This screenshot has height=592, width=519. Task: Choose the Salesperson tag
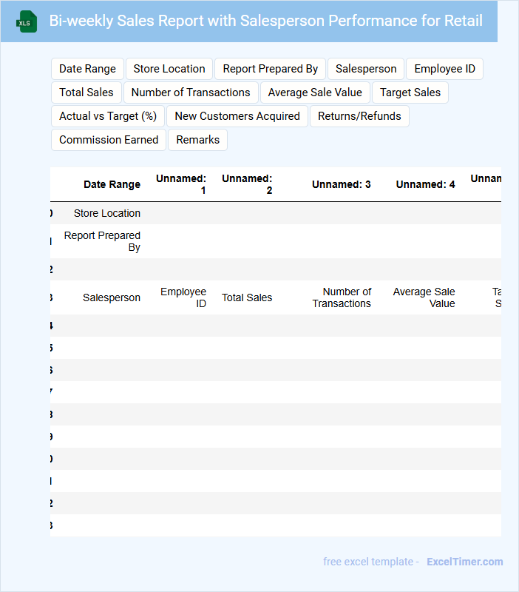pyautogui.click(x=366, y=69)
